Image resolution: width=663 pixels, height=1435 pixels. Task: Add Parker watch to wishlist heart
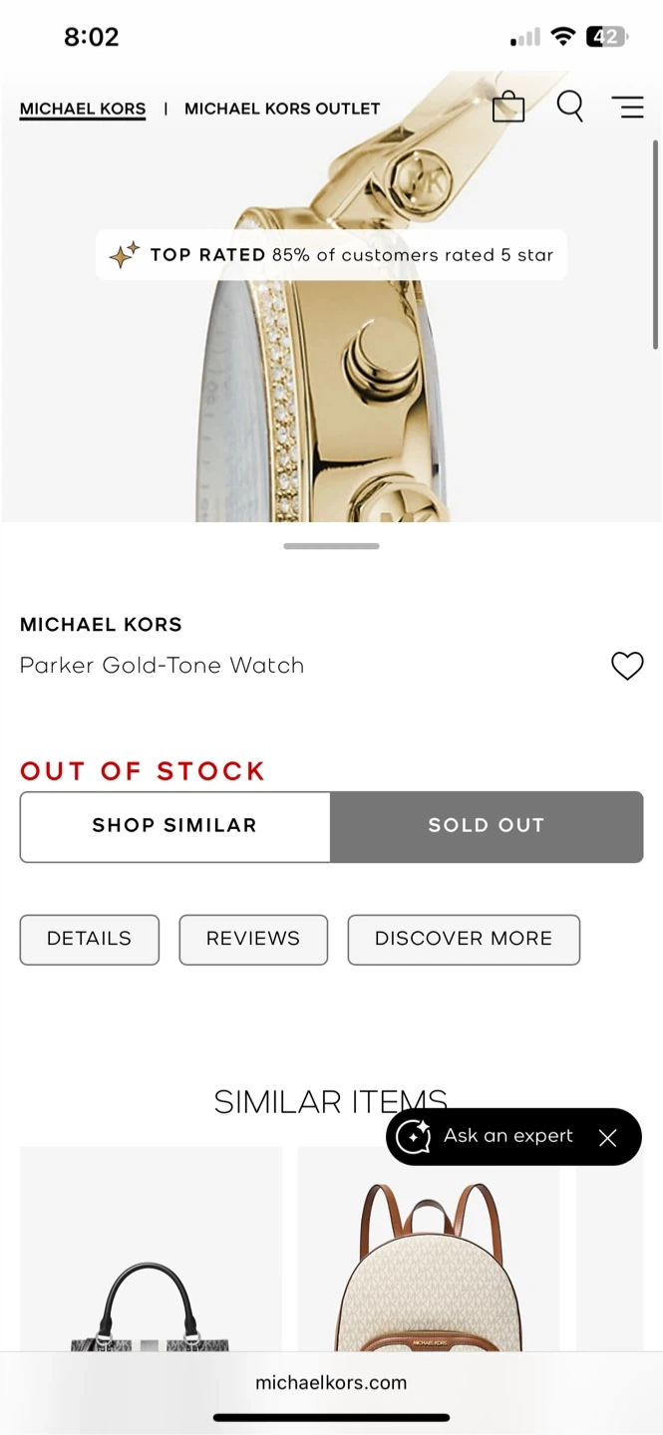point(627,666)
